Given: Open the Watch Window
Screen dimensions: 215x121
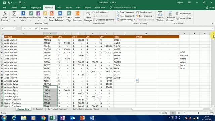Looking at the screenshot, I should point(160,16).
